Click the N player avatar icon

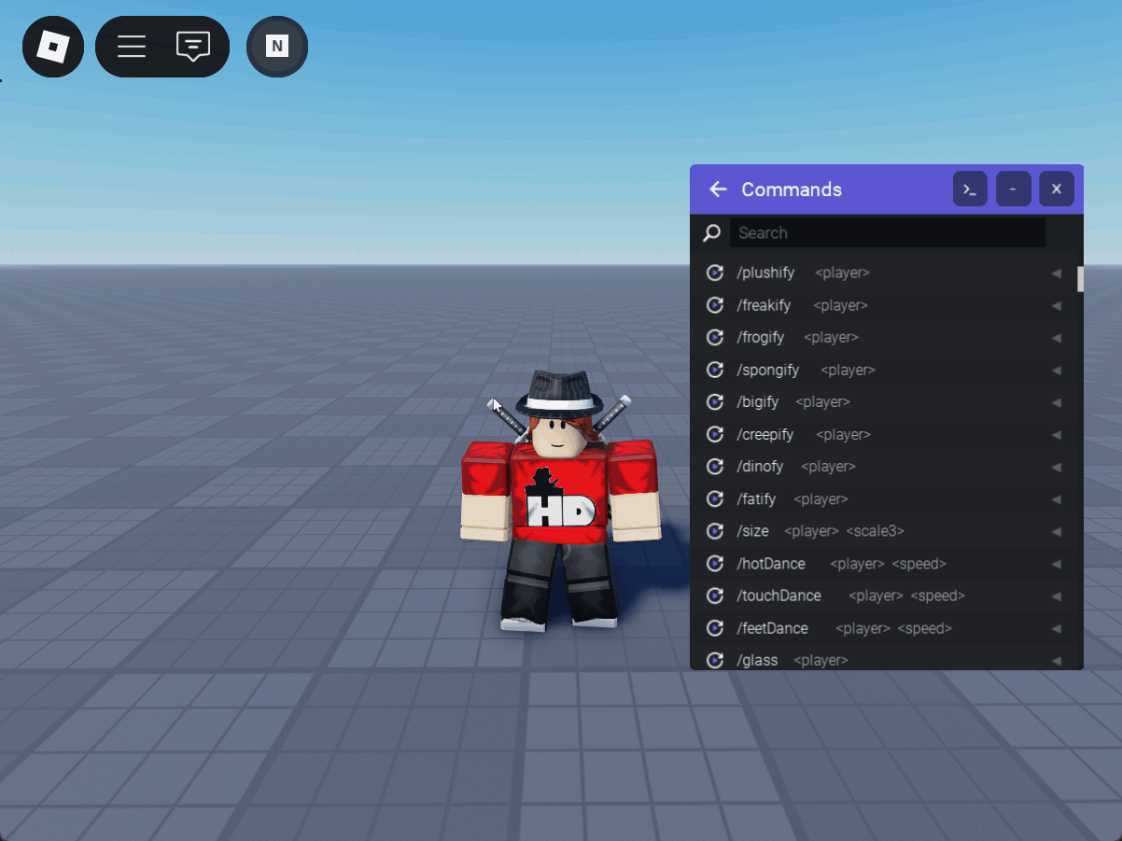click(276, 46)
